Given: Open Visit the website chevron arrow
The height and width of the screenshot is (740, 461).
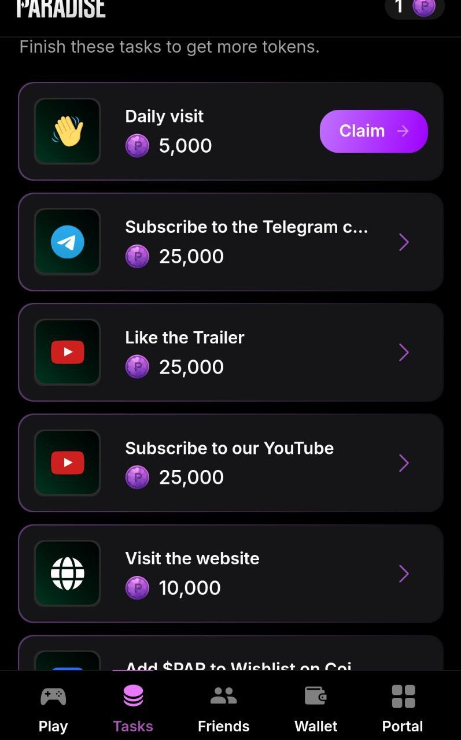Looking at the screenshot, I should (404, 573).
